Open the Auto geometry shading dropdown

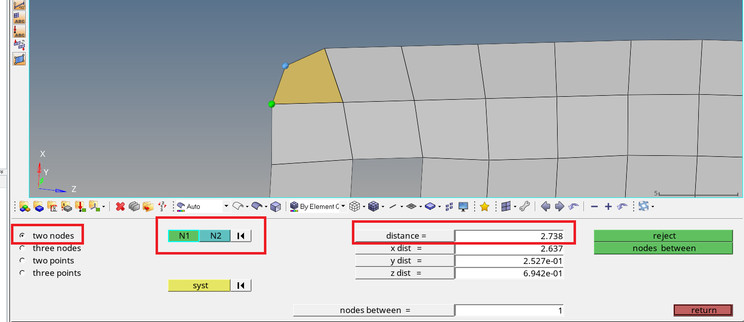(226, 206)
